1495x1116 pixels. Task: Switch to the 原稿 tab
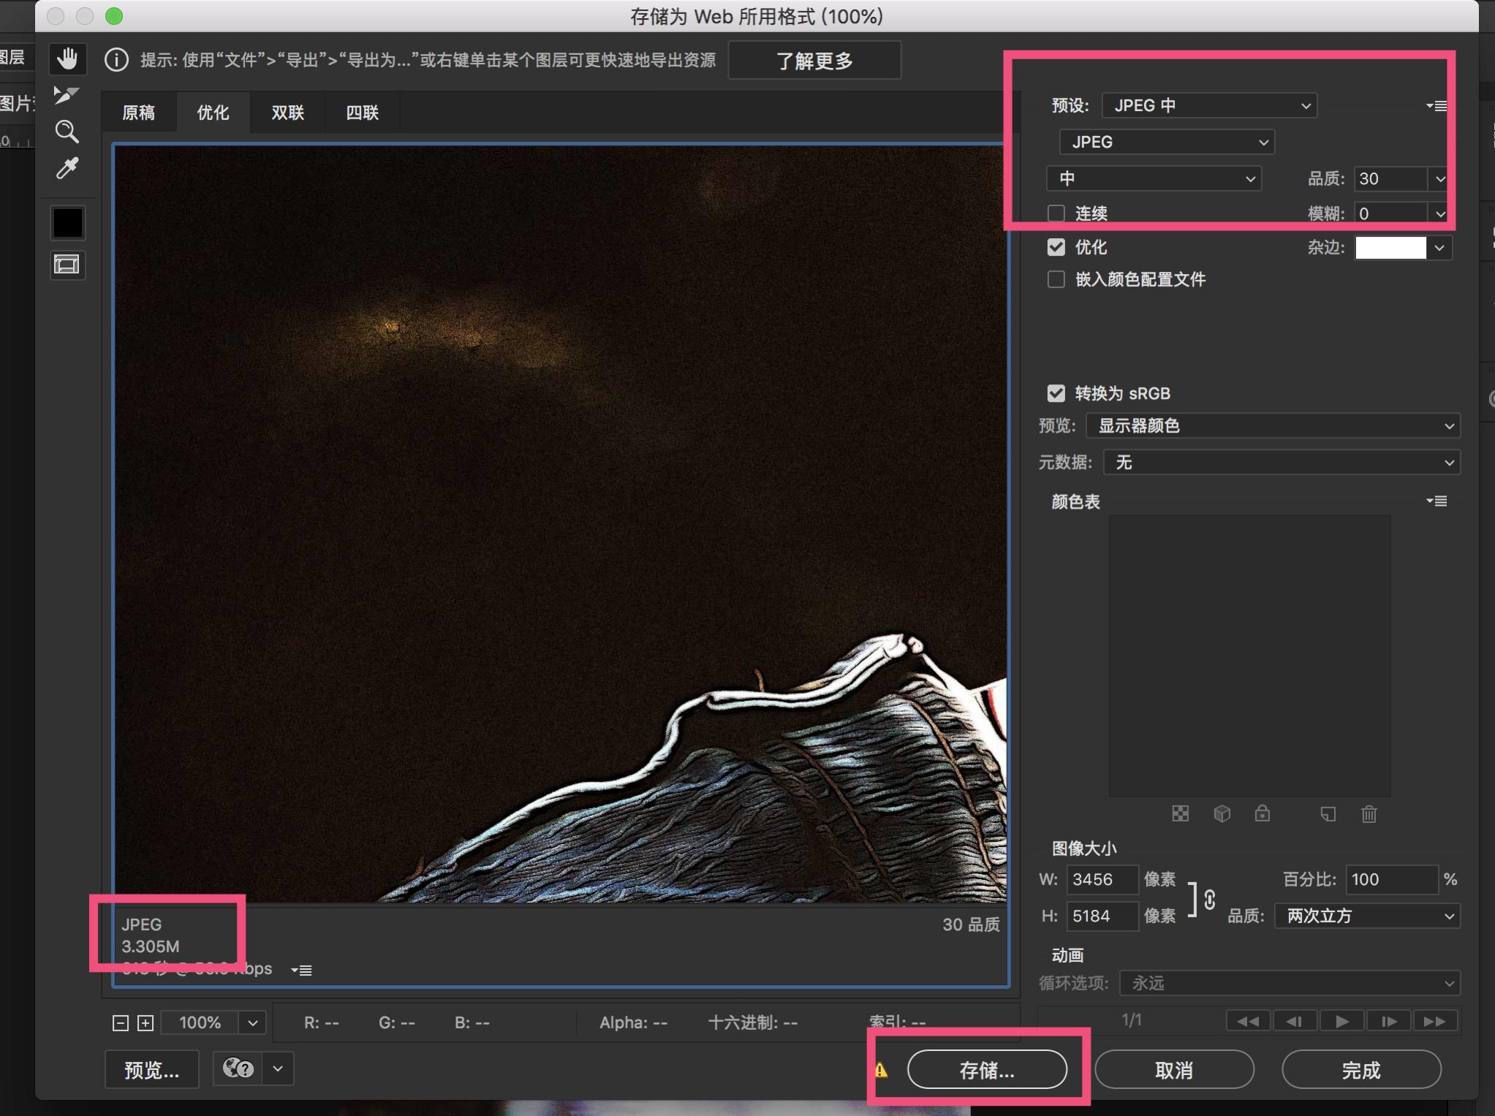click(138, 113)
